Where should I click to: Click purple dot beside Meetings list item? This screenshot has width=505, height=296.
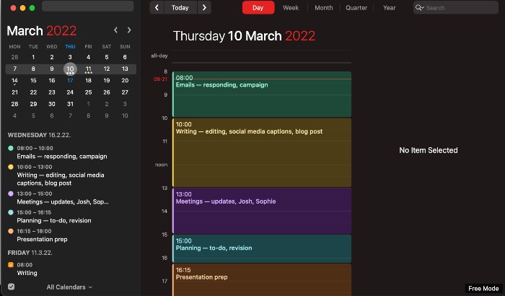pos(11,193)
